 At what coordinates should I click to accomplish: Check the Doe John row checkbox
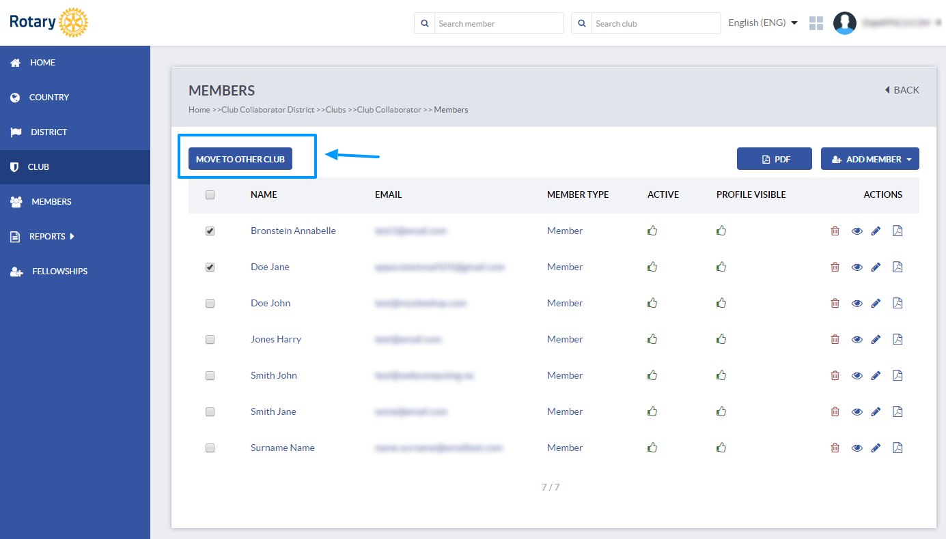point(210,304)
